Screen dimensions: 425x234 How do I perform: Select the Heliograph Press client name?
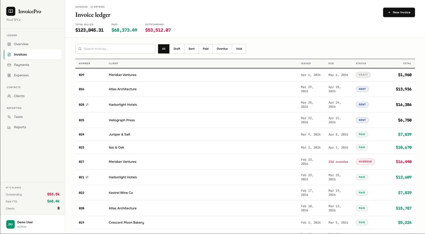click(x=122, y=120)
